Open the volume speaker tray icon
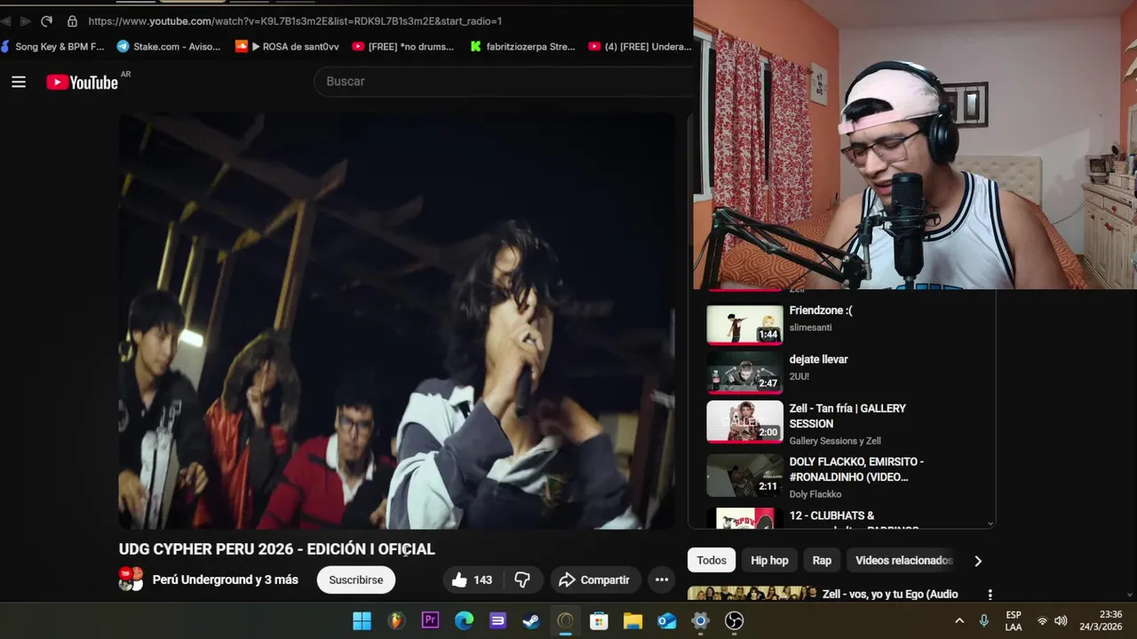This screenshot has width=1137, height=639. point(1061,620)
